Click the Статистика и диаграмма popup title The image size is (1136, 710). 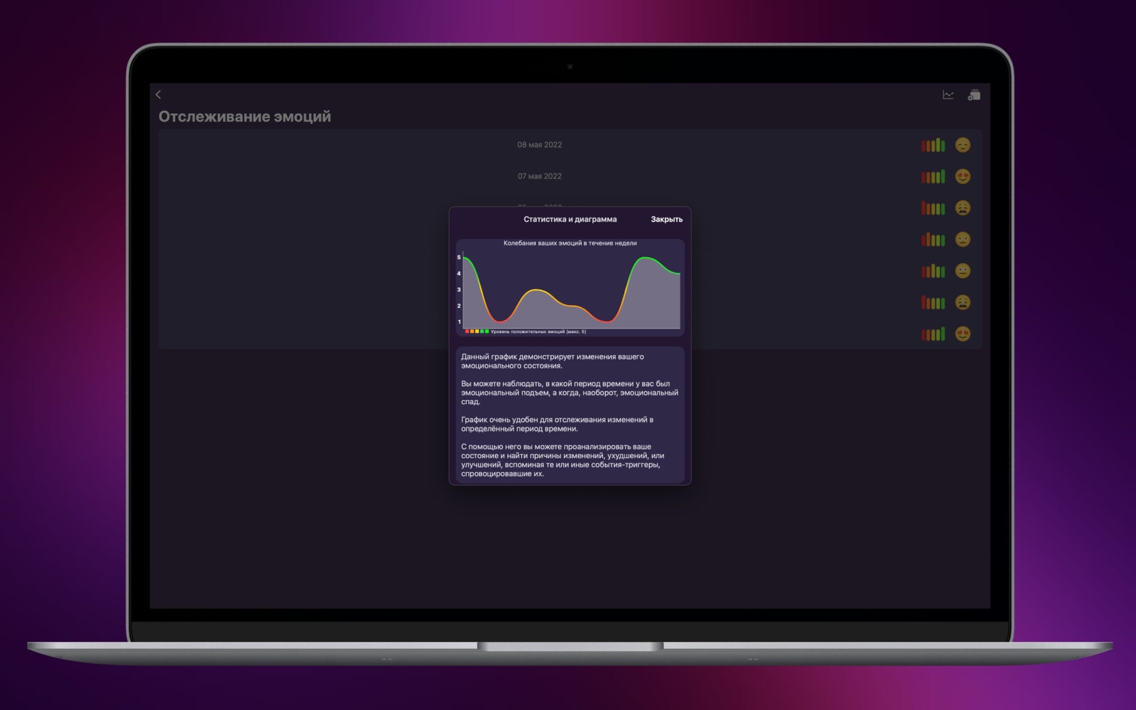570,219
